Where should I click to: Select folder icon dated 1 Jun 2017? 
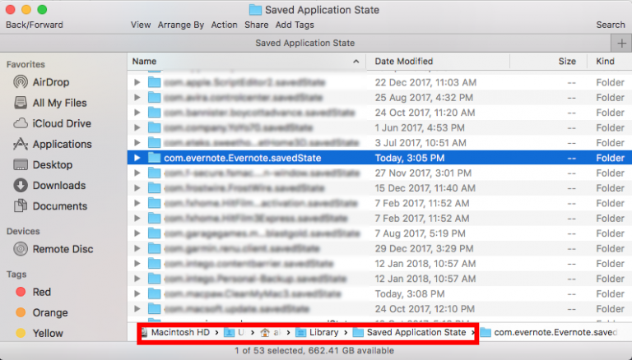pyautogui.click(x=155, y=127)
